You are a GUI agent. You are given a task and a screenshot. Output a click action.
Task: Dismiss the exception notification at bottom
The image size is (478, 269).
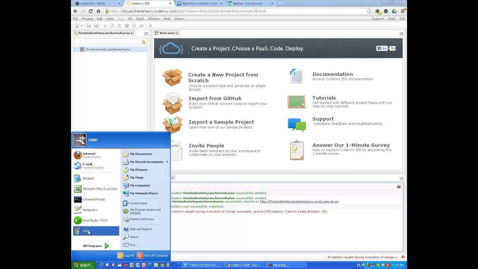tap(403, 257)
